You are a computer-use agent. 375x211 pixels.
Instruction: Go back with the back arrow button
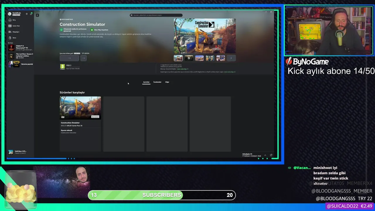(37, 15)
